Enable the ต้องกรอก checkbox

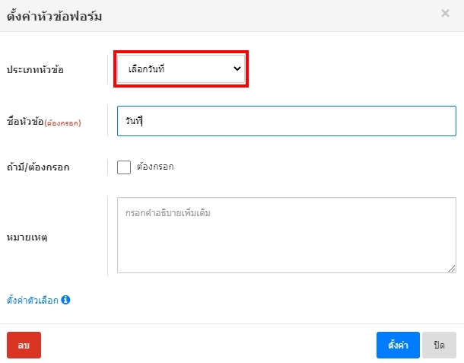tap(124, 167)
